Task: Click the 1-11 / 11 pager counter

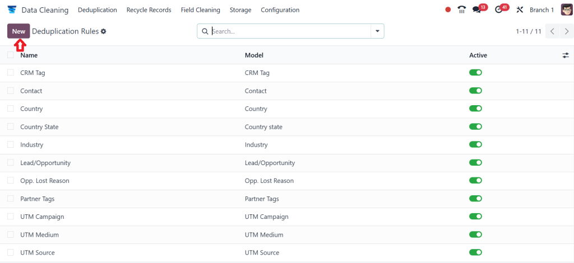Action: 529,31
